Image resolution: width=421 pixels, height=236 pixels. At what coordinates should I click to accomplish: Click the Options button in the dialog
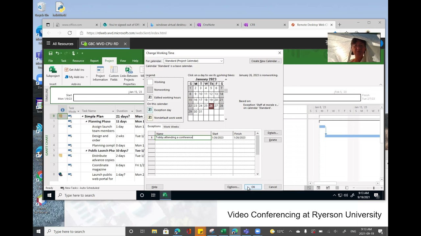pyautogui.click(x=233, y=187)
